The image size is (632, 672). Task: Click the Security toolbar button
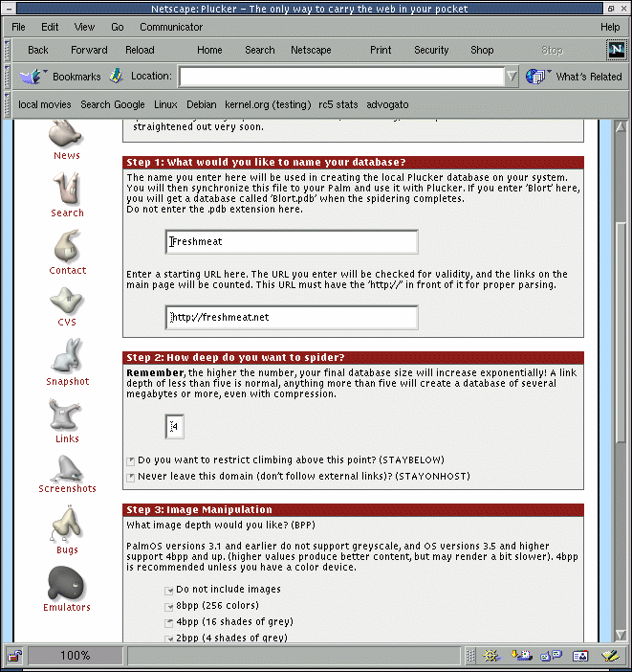click(431, 50)
